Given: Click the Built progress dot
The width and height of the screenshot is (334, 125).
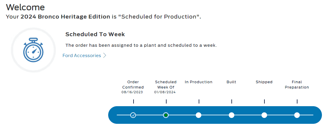Looking at the screenshot, I should click(231, 115).
